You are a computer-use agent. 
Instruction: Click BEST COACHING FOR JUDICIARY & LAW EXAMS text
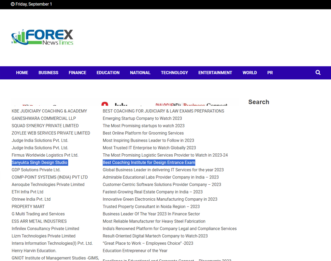pyautogui.click(x=164, y=111)
